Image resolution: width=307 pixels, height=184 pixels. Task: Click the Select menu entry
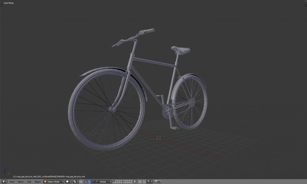click(20, 182)
